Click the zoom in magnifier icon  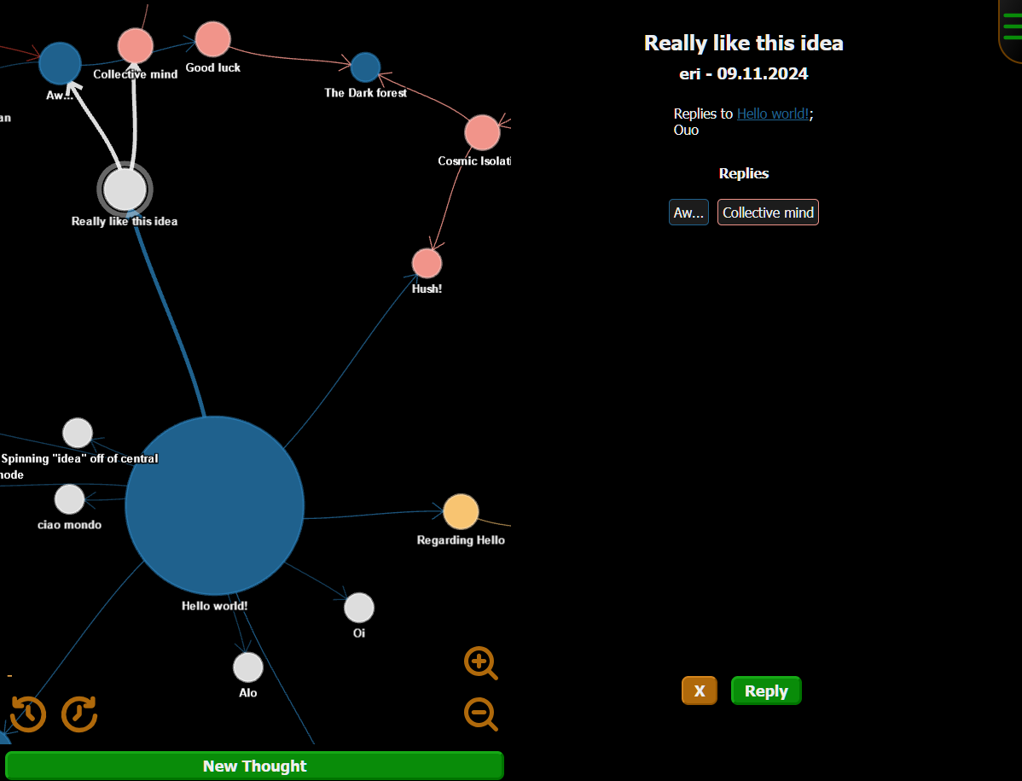click(481, 663)
